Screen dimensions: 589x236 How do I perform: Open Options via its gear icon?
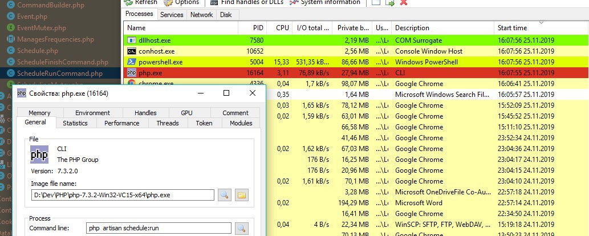pyautogui.click(x=168, y=2)
